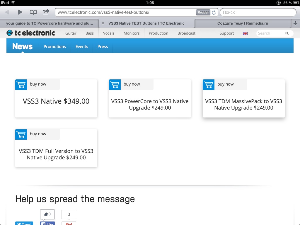Click VSS3 TDM MassivePack upgrade text

pyautogui.click(x=243, y=105)
